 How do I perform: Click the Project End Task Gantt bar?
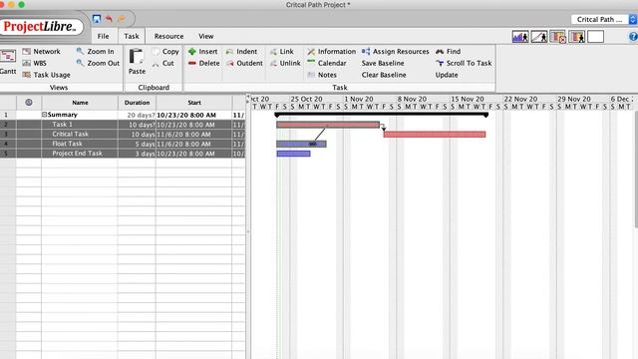click(293, 154)
